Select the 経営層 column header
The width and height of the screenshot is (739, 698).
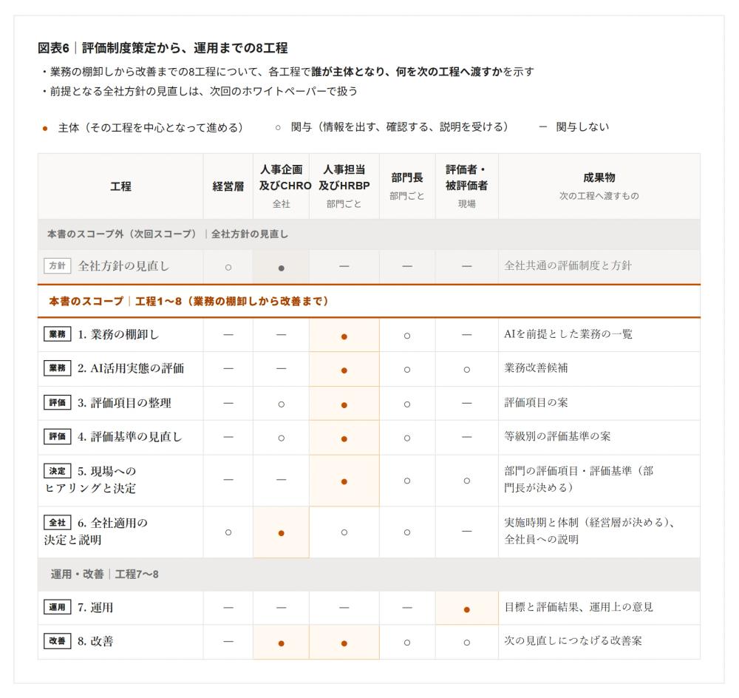[x=228, y=186]
